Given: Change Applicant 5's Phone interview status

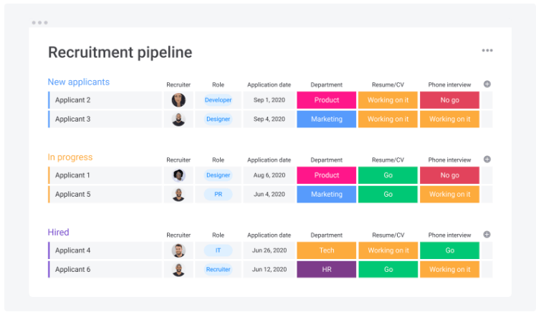Looking at the screenshot, I should 449,195.
